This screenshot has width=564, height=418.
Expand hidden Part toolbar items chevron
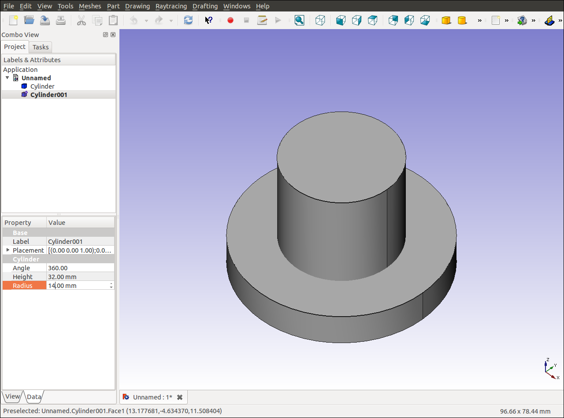pyautogui.click(x=479, y=20)
